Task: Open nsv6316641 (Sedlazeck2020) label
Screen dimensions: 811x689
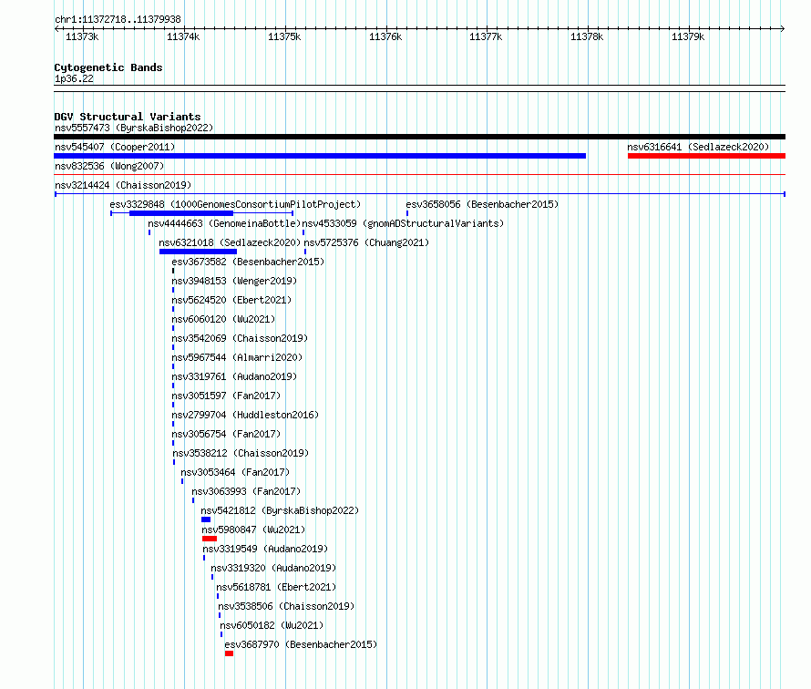Action: click(x=698, y=147)
